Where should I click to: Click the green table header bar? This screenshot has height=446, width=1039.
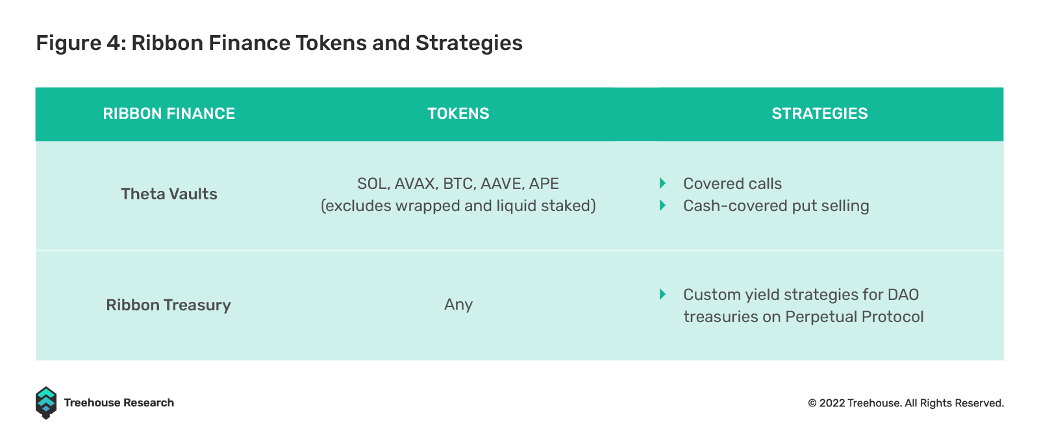pyautogui.click(x=519, y=114)
